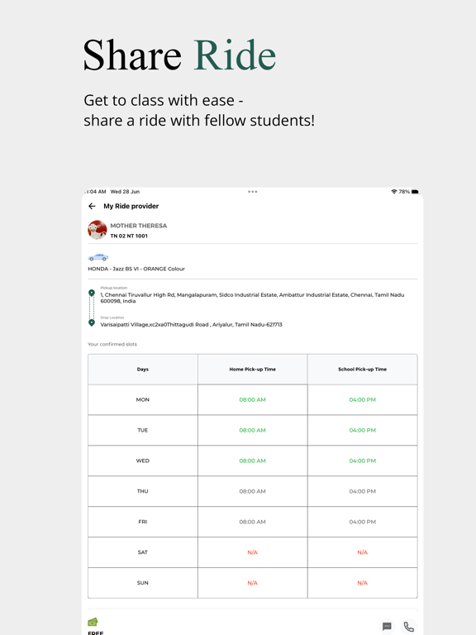Tap the Wi-Fi status icon
Viewport: 476px width, 635px height.
click(394, 192)
